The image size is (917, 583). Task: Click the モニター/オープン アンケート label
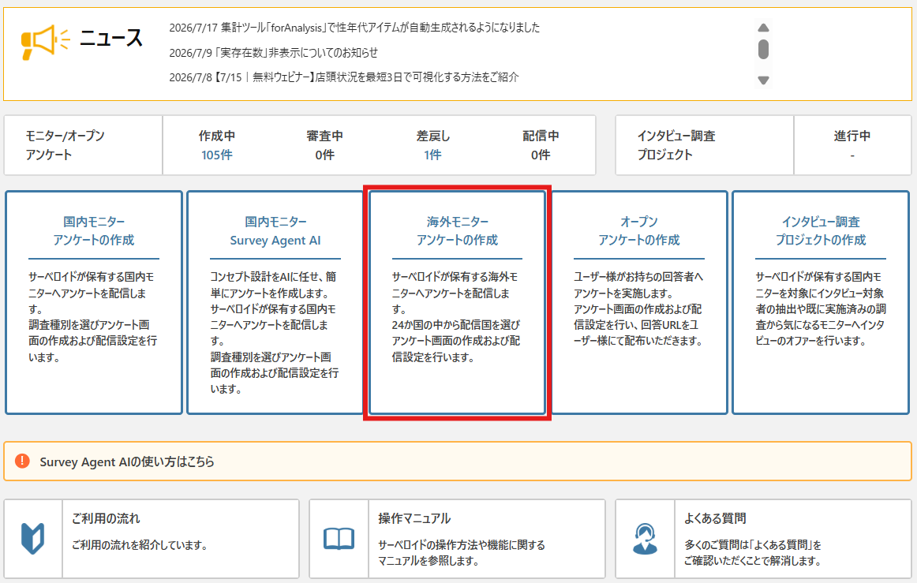click(65, 145)
